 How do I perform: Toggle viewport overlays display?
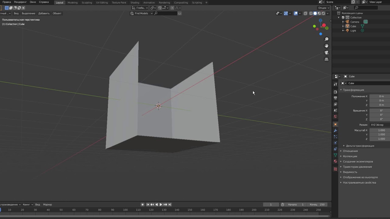tap(296, 13)
